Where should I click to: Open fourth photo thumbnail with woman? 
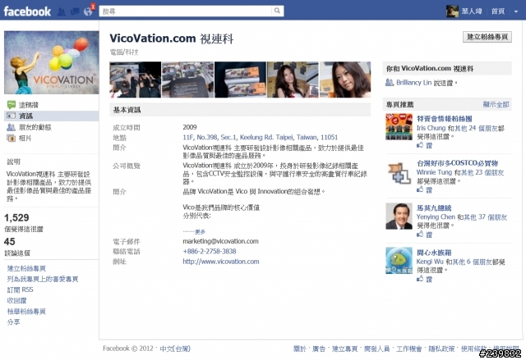(293, 80)
